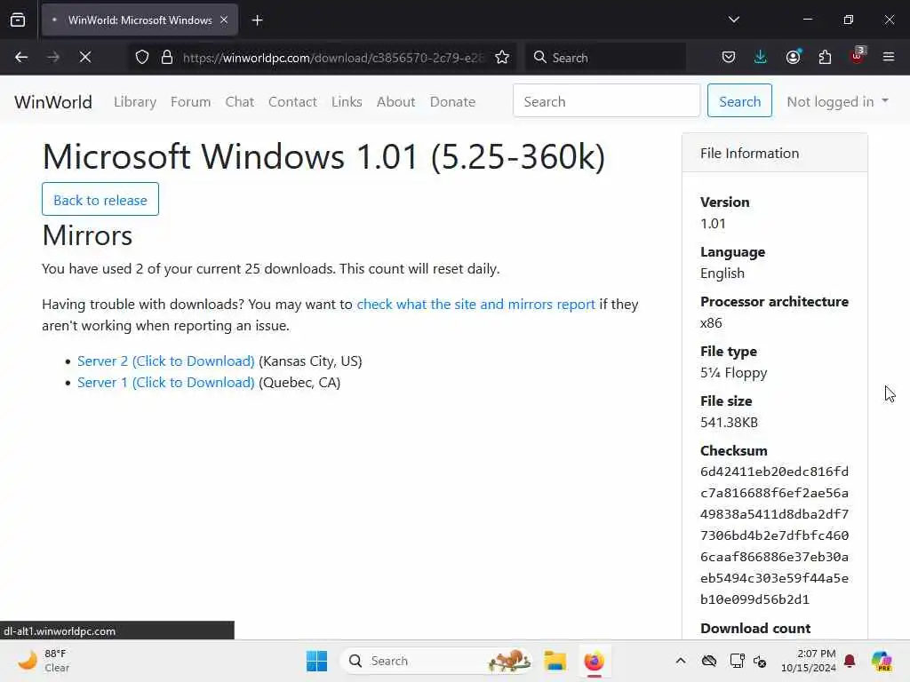Click the WinWorld site search field
The width and height of the screenshot is (910, 682).
[x=606, y=101]
